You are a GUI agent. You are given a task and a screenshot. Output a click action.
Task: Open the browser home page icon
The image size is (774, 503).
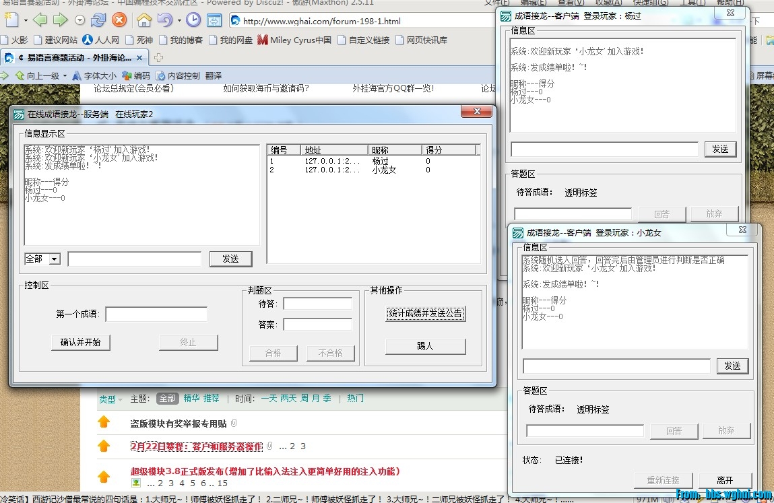(143, 20)
